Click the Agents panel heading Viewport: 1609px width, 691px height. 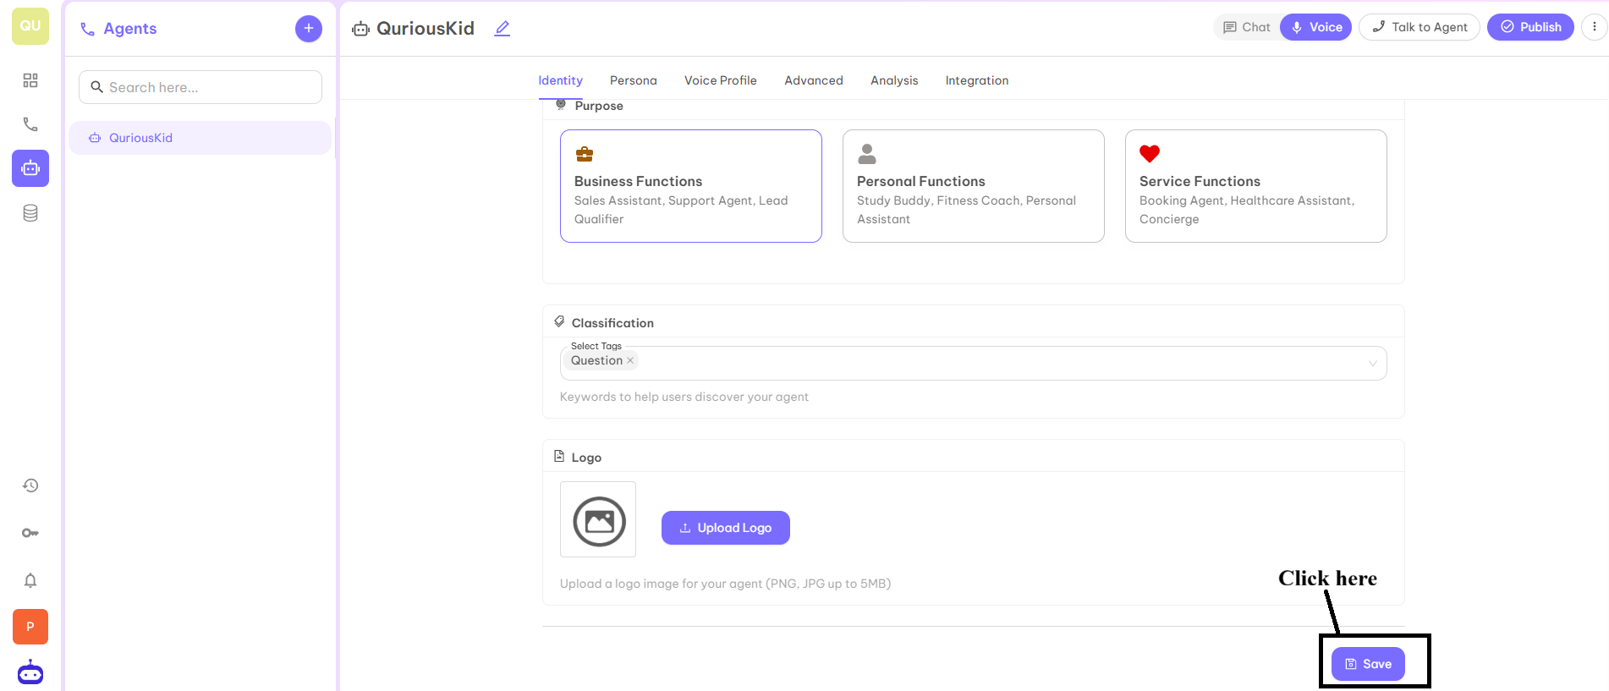pyautogui.click(x=130, y=29)
